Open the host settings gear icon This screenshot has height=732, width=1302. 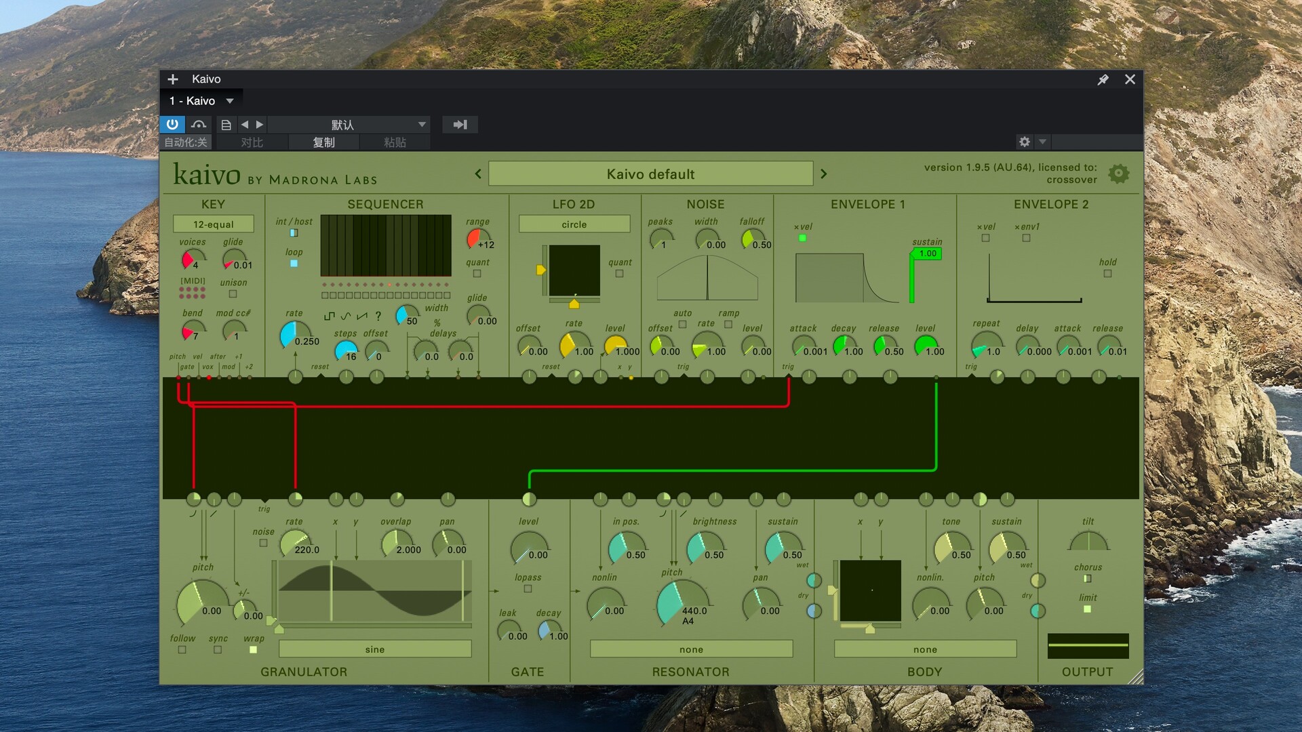click(x=1025, y=142)
